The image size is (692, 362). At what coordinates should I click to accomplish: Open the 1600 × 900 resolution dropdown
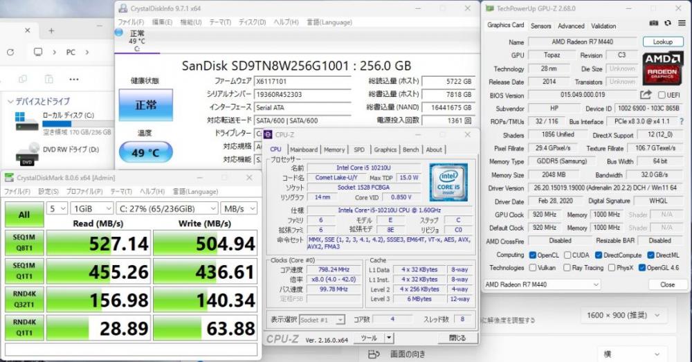coord(623,315)
